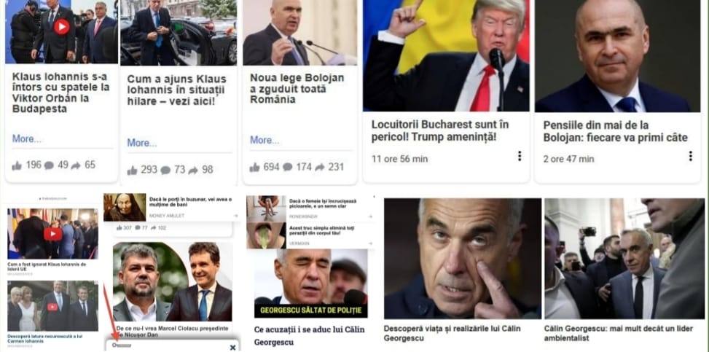Play the Iohannis Orbán Budapesta video
This screenshot has width=709, height=352.
(x=62, y=27)
